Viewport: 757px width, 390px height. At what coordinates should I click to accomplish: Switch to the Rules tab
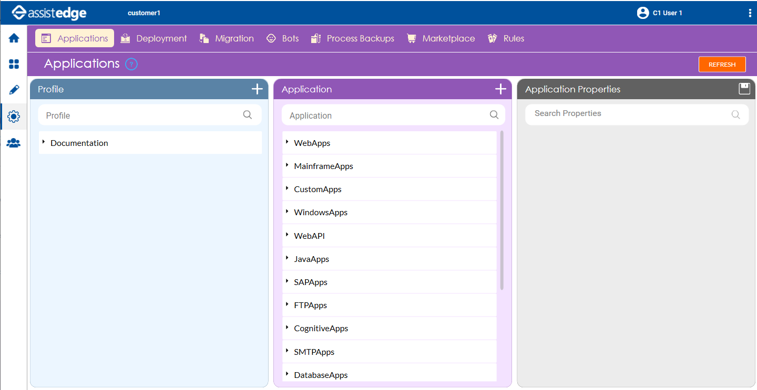506,38
